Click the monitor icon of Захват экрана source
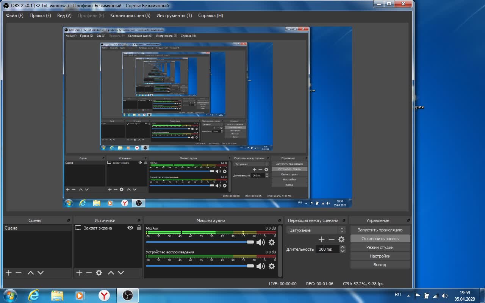 click(78, 228)
